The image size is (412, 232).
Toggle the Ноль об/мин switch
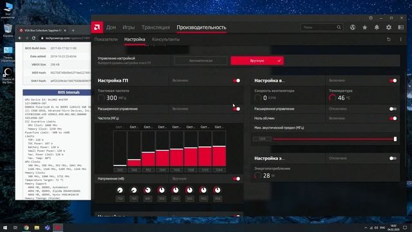[393, 119]
